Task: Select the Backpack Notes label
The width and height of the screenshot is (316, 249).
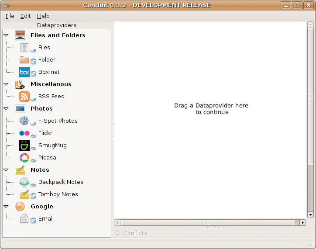Action: click(61, 182)
